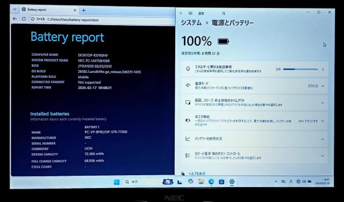Click the IME input mode A indicator
344x202 pixels.
coord(291,182)
